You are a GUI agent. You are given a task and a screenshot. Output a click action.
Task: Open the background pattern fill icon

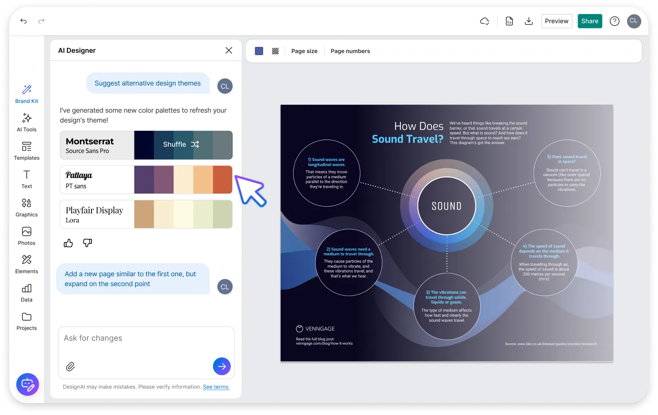coord(275,51)
